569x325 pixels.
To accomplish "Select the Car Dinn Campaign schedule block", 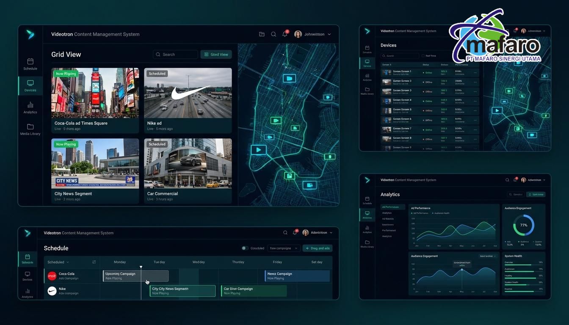I will tap(254, 291).
